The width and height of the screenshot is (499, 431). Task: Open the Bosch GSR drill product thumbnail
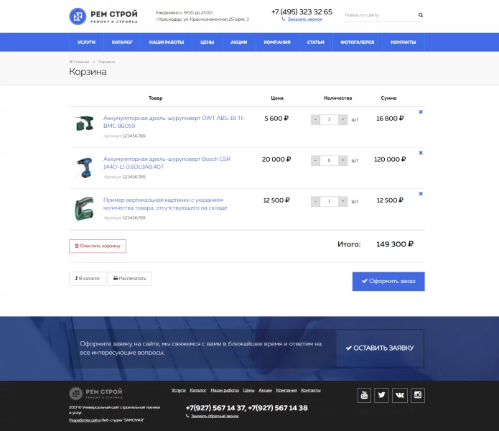(83, 167)
